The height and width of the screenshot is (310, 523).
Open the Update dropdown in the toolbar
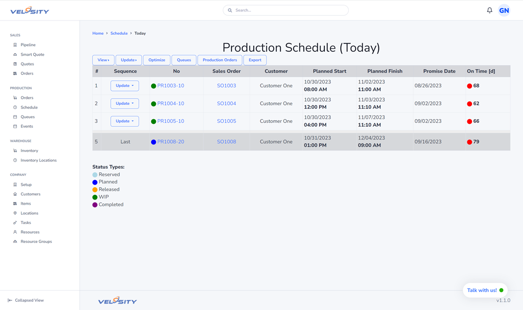(129, 60)
